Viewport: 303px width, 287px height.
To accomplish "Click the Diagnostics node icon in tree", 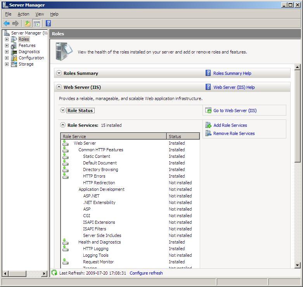I will click(x=14, y=52).
